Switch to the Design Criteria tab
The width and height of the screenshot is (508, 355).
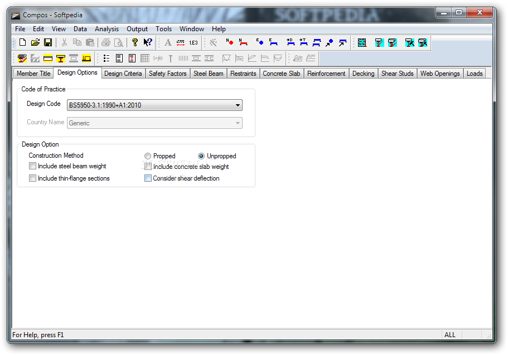(x=123, y=74)
